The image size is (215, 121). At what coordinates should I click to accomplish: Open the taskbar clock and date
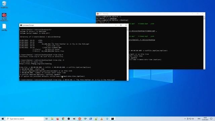(205, 119)
